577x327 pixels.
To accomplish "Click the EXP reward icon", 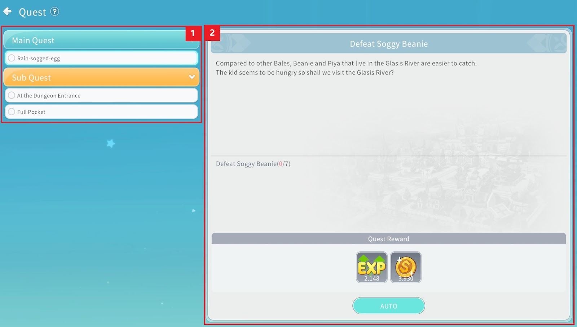I will tap(371, 267).
